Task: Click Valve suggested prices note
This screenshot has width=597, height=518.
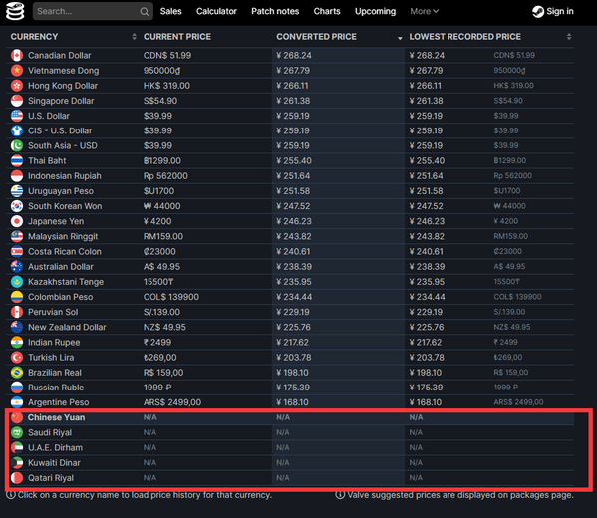Action: [x=454, y=495]
